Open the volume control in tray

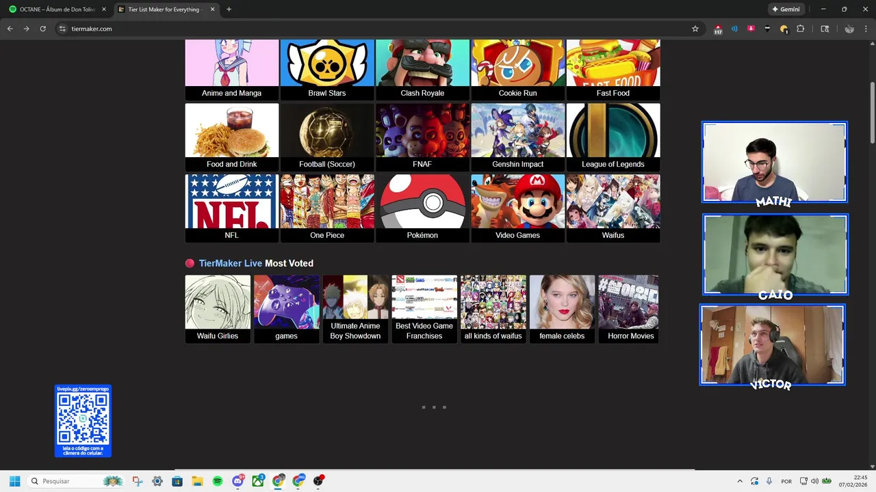click(x=814, y=481)
